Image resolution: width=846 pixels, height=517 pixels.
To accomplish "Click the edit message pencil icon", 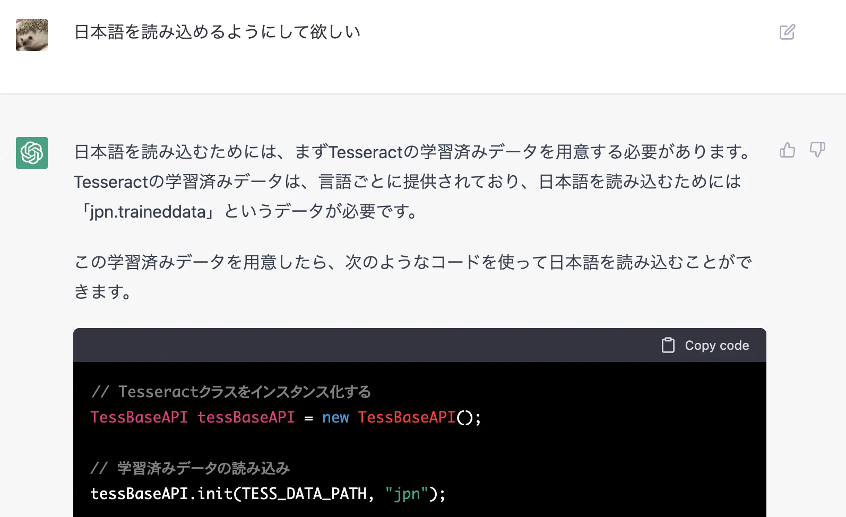I will pyautogui.click(x=787, y=32).
